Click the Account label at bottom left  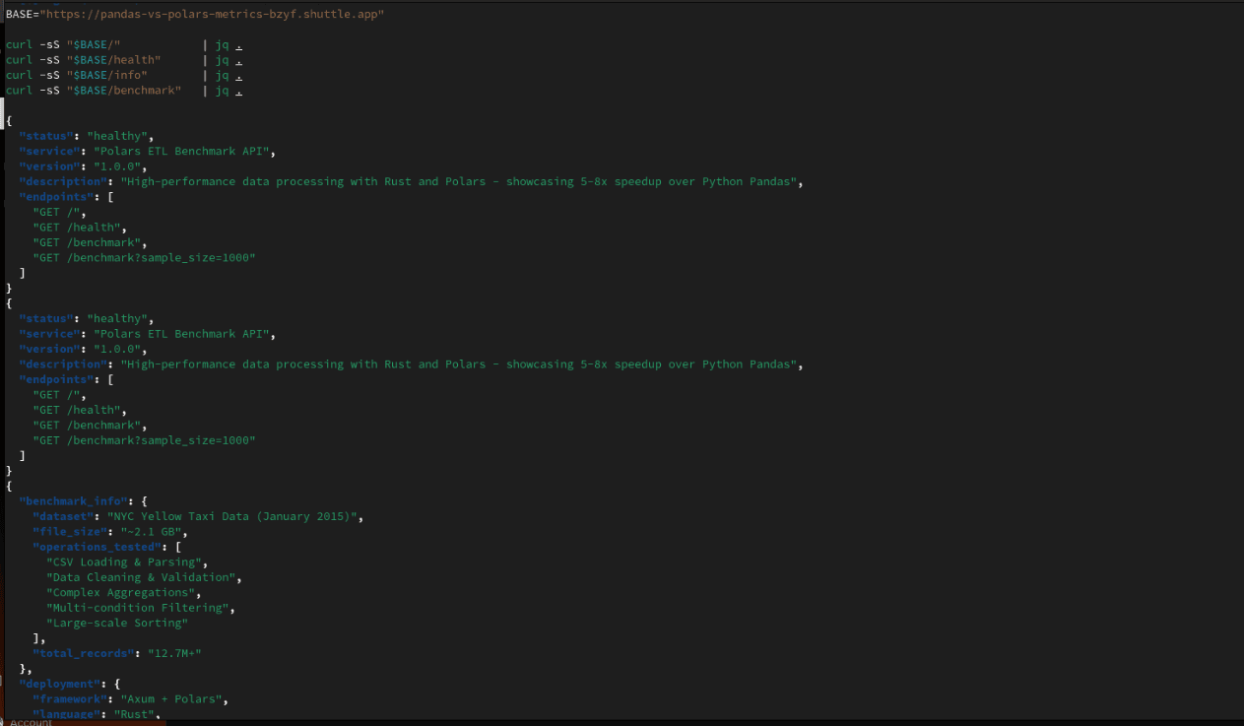click(31, 722)
